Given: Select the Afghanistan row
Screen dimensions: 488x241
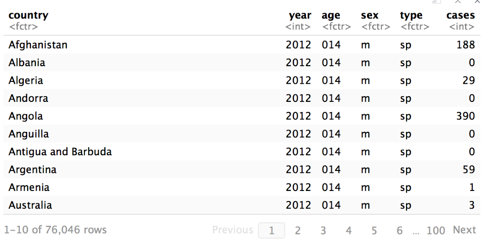Looking at the screenshot, I should (242, 45).
